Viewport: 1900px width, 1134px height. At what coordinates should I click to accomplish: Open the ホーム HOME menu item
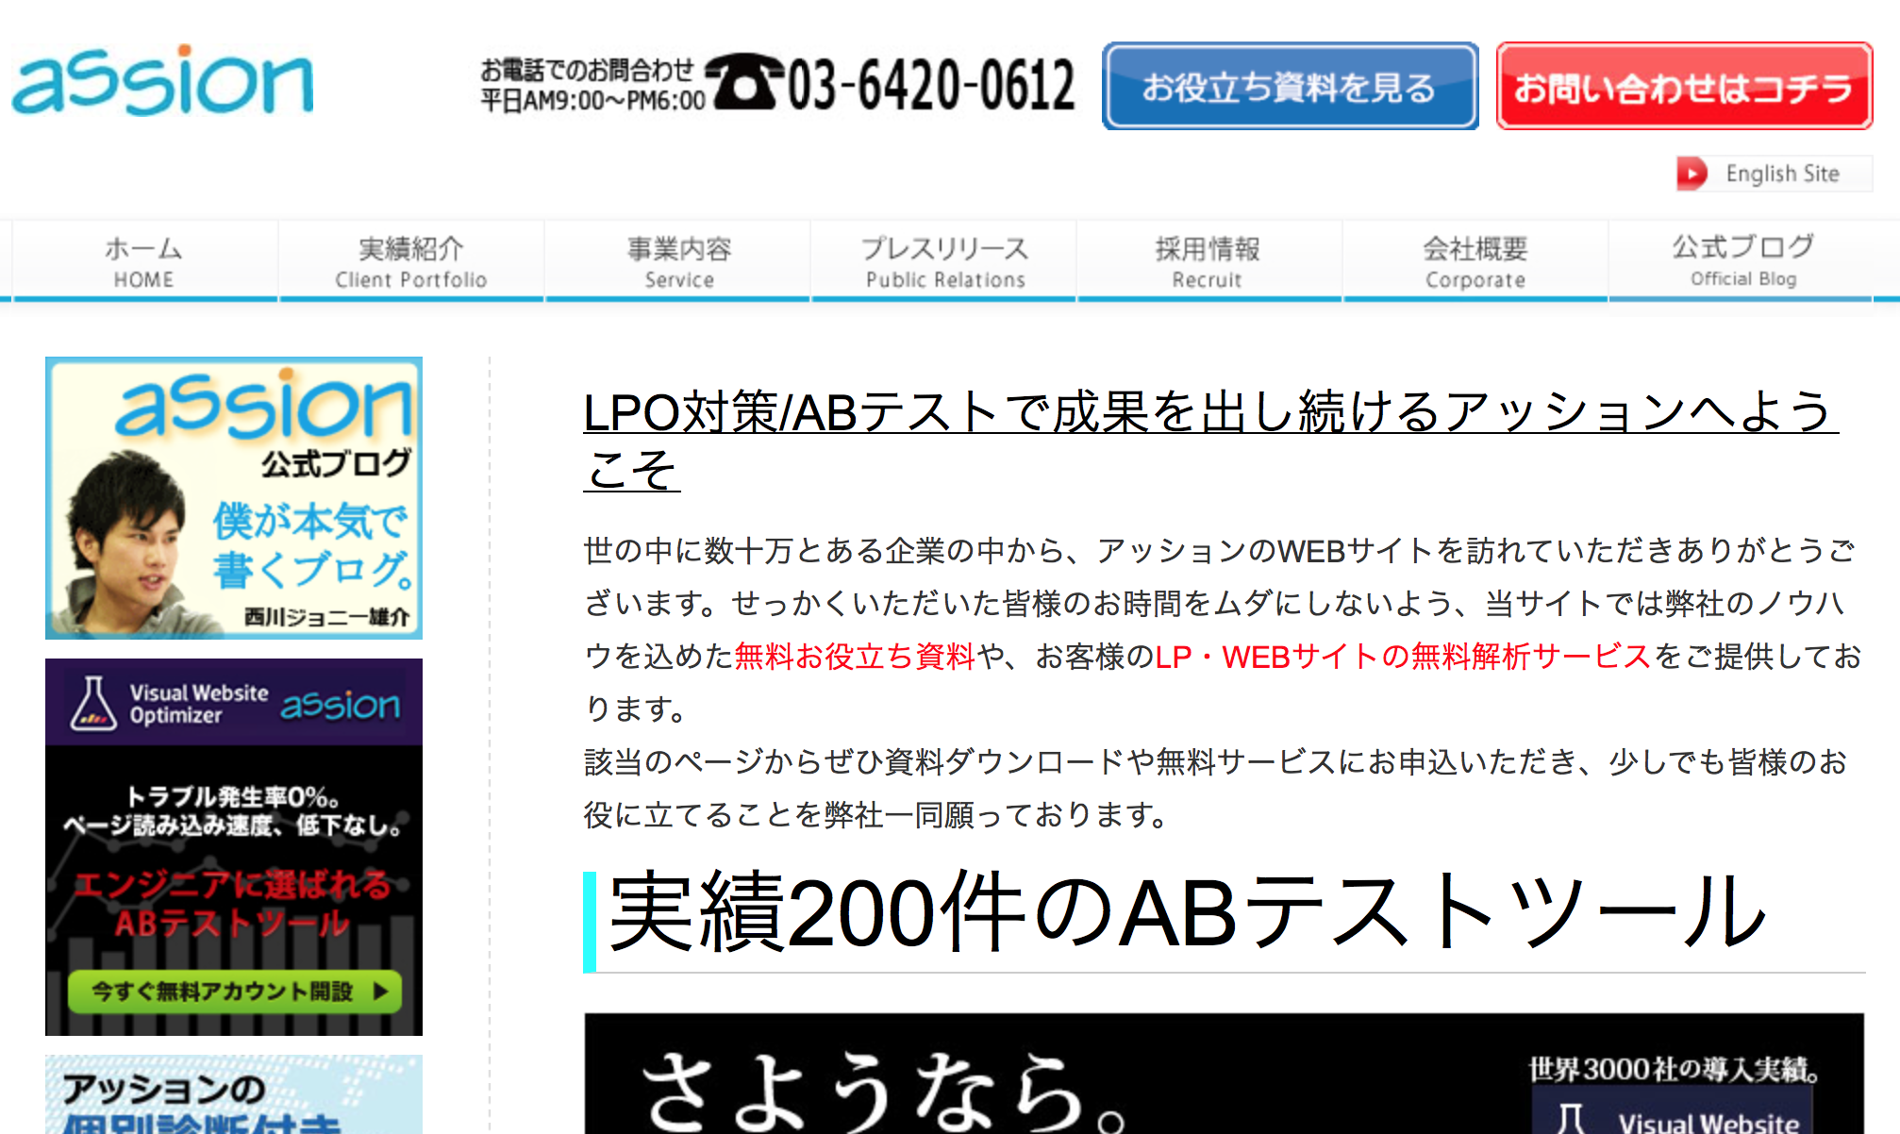[x=143, y=261]
